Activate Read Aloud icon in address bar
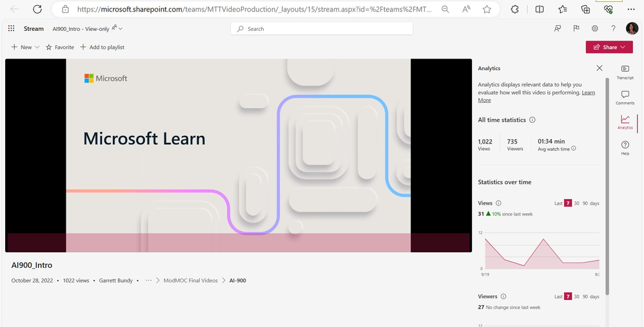The height and width of the screenshot is (327, 644). 466,9
